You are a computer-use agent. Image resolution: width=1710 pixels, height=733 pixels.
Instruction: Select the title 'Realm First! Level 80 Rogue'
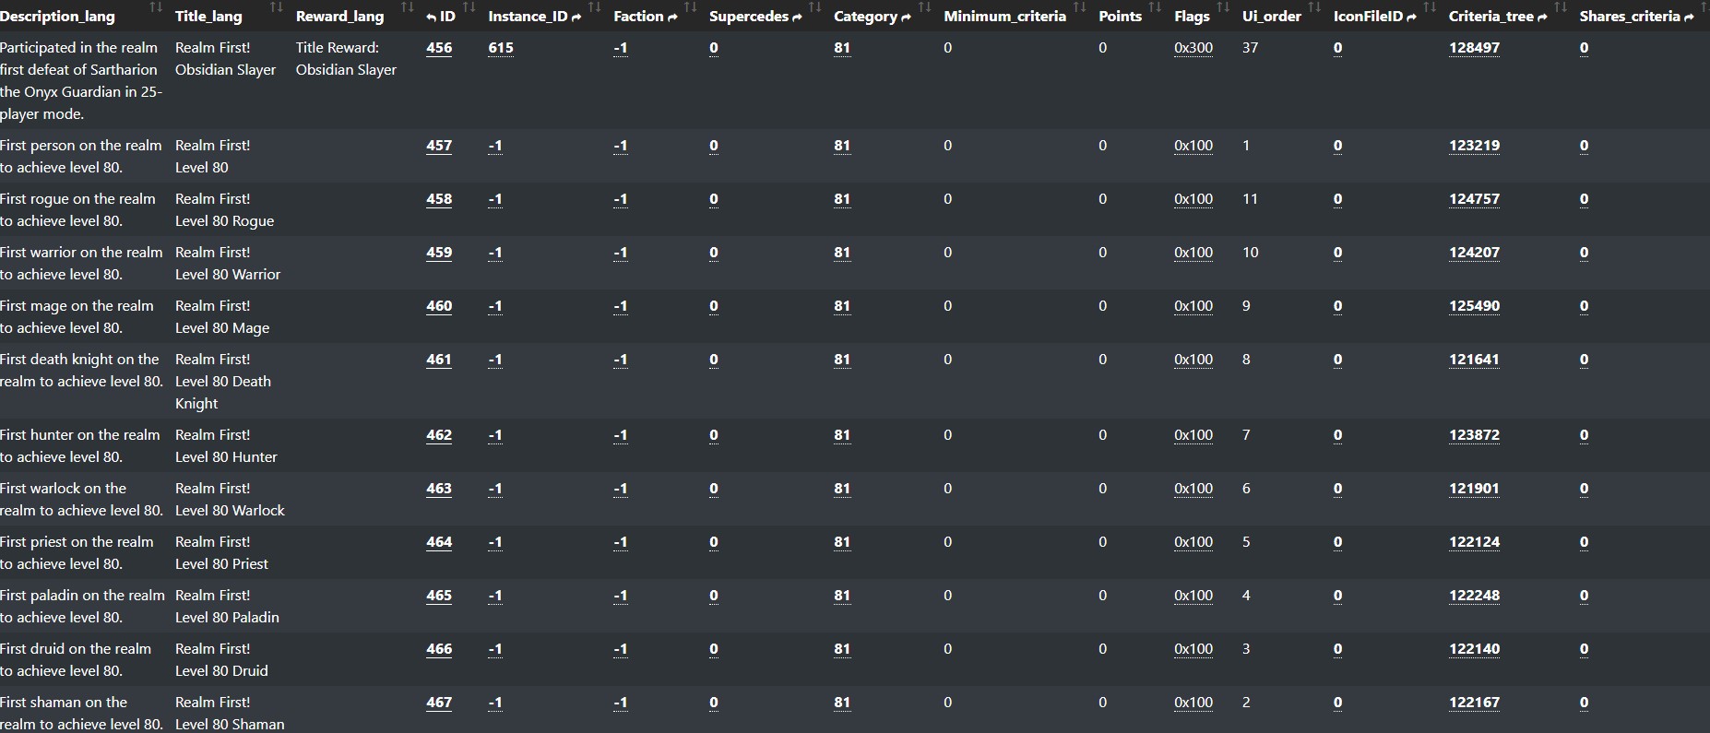[x=224, y=210]
